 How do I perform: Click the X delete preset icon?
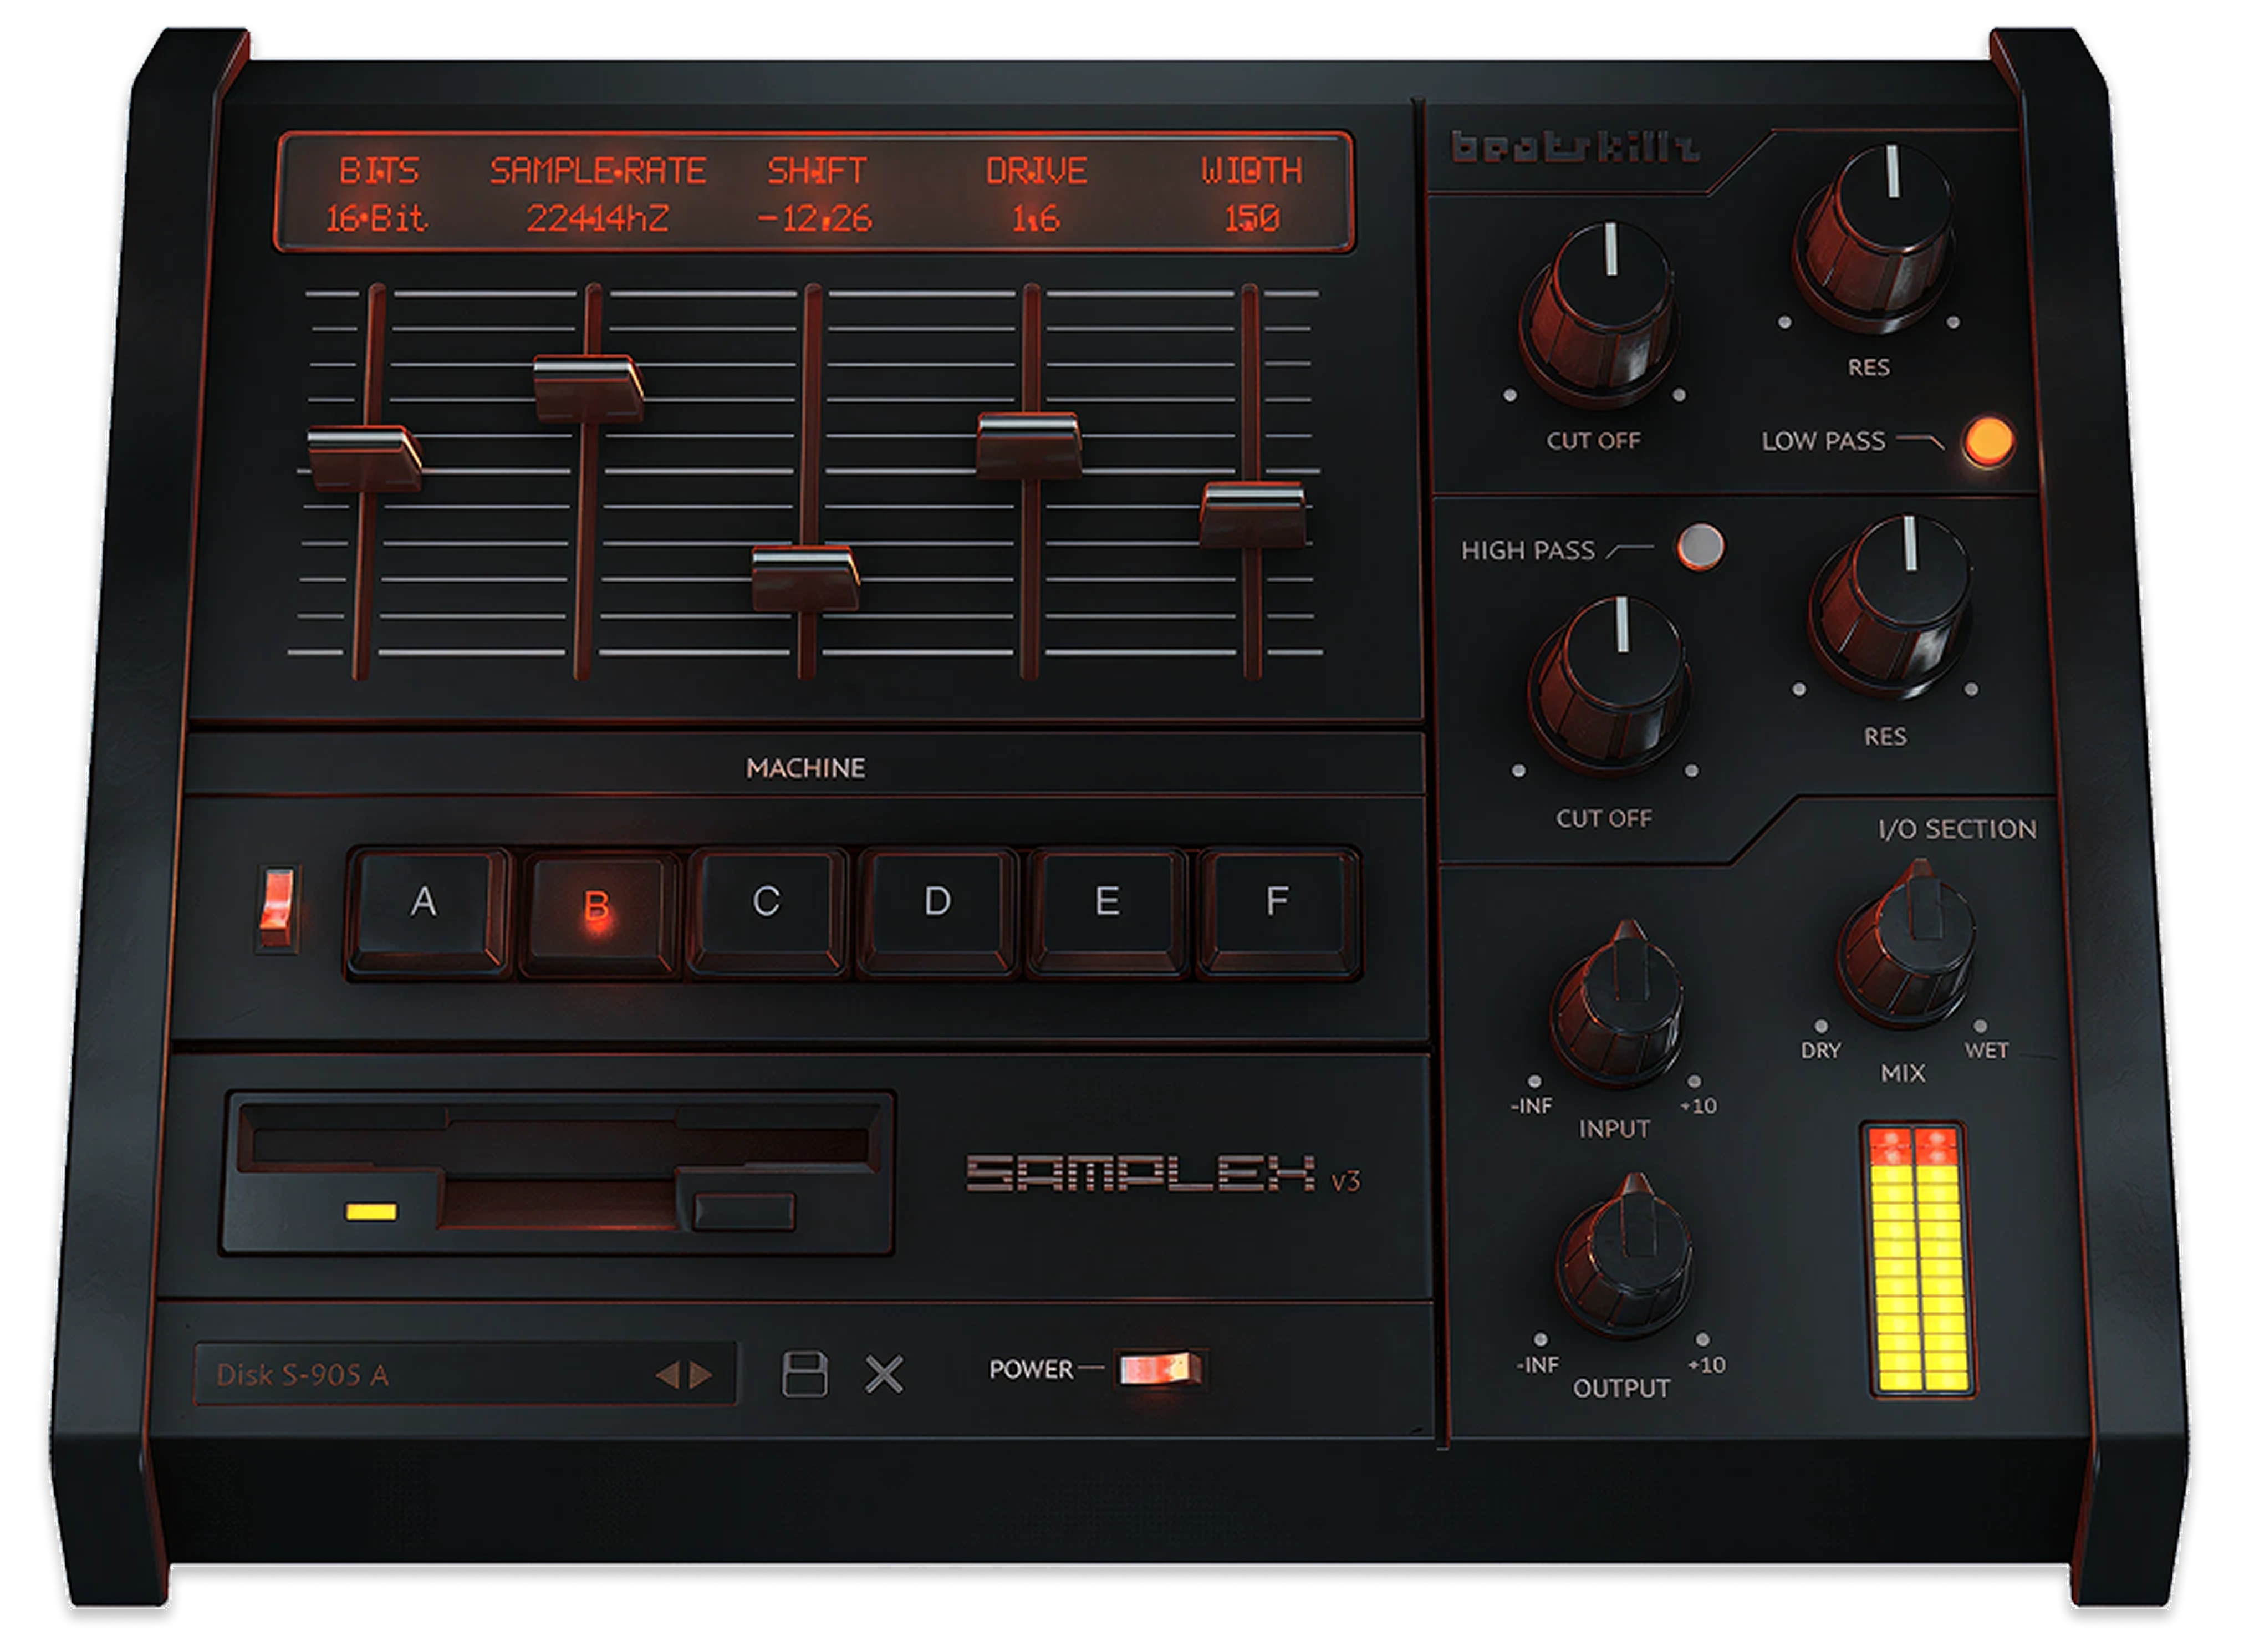(884, 1374)
